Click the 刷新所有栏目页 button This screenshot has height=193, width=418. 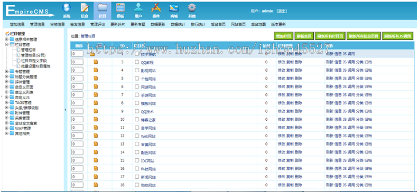pos(330,36)
